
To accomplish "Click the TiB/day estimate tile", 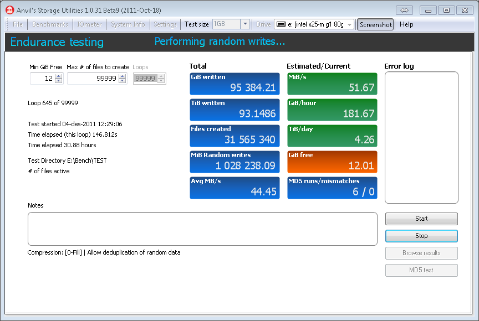I will click(x=332, y=136).
